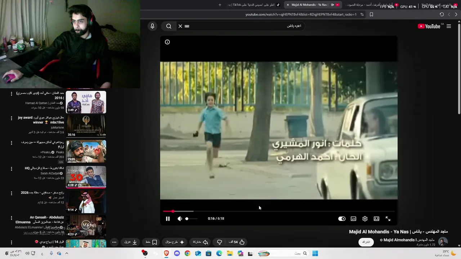Screen dimensions: 461x259
Task: Open Microsoft Edge from the taskbar
Action: click(x=219, y=254)
